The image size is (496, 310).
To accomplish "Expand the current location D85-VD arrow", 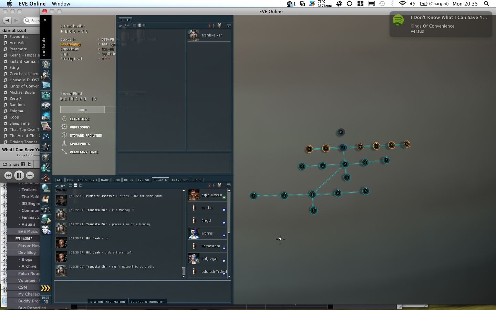I will (62, 31).
